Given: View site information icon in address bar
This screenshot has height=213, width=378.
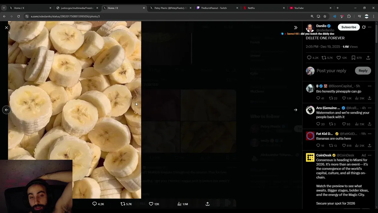Looking at the screenshot, I should (x=27, y=16).
